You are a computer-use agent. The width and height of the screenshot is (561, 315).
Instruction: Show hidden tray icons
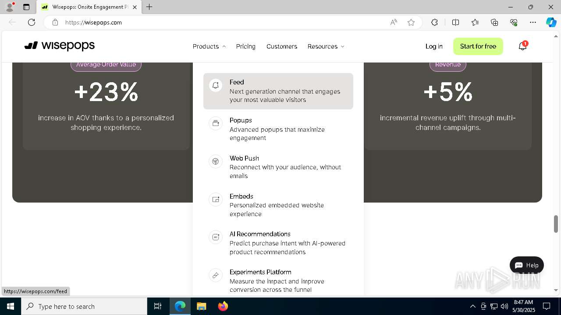[472, 306]
